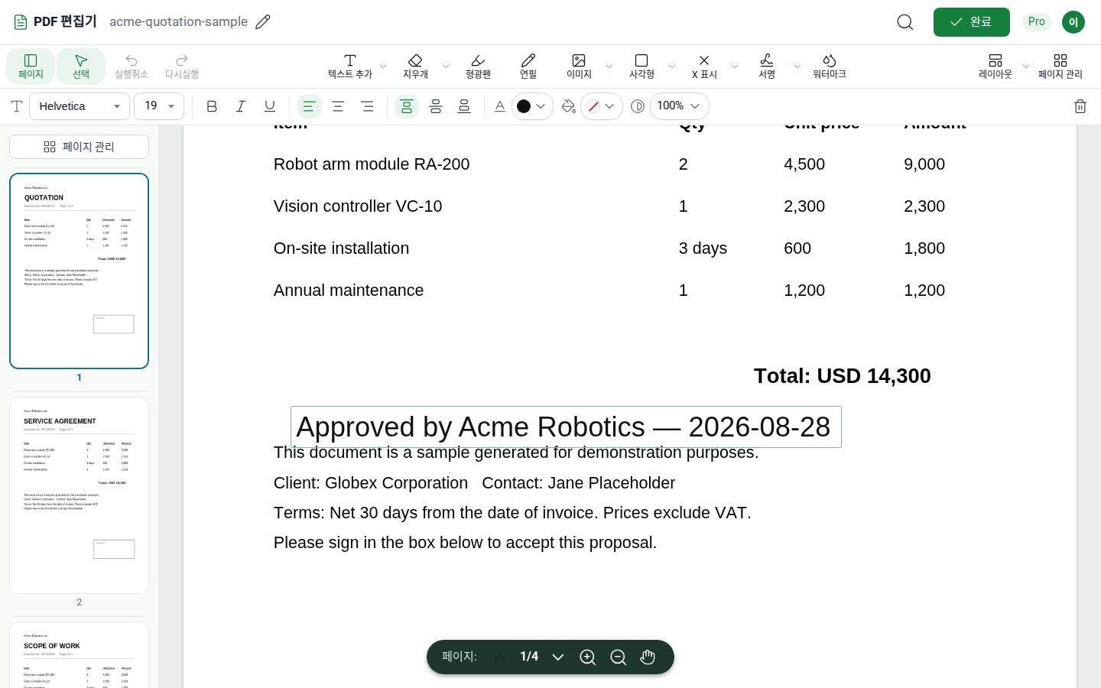1101x688 pixels.
Task: Open the 사각형 shape options arrow
Action: (x=672, y=67)
